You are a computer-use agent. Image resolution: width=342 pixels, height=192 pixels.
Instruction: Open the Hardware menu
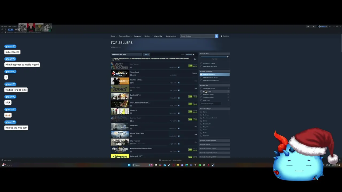148,36
